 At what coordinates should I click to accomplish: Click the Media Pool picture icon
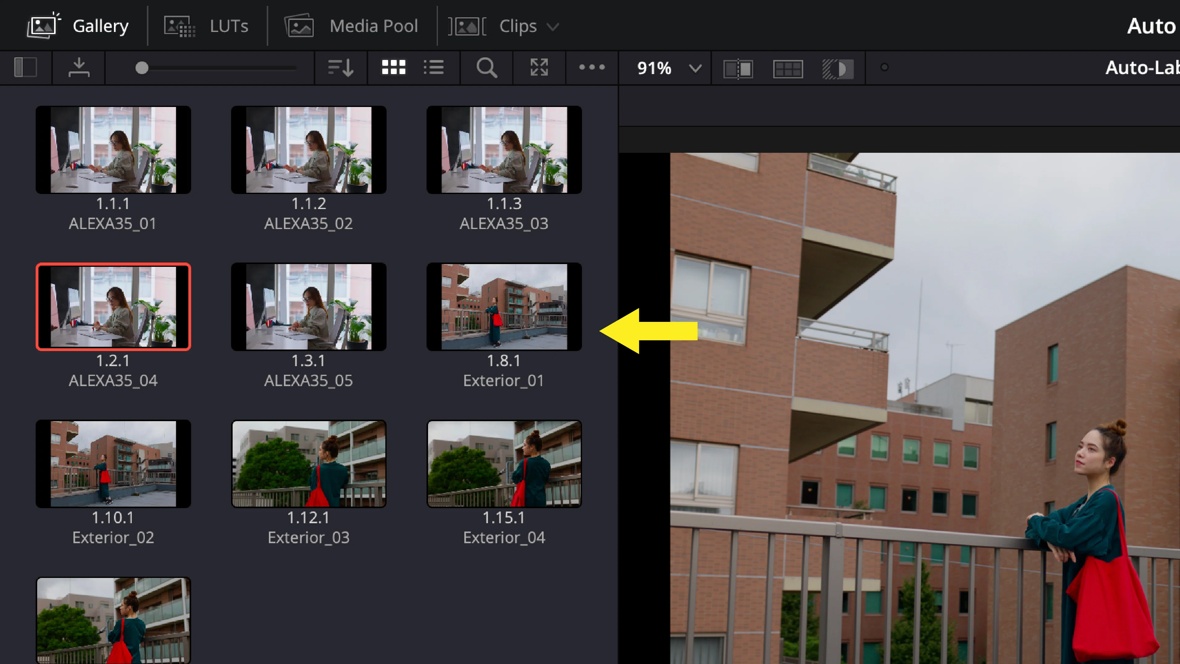[299, 26]
